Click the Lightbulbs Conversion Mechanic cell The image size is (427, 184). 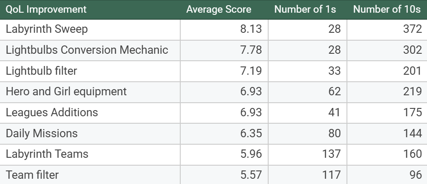pos(90,50)
